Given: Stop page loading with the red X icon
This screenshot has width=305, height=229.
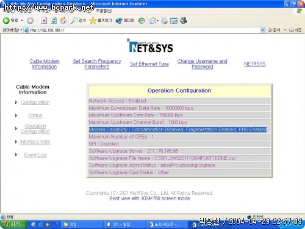Looking at the screenshot, I should 44,20.
